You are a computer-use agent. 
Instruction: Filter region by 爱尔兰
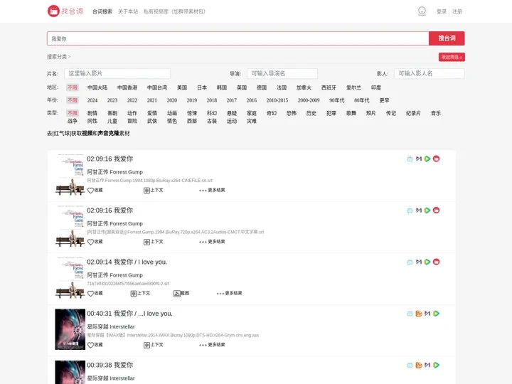point(353,87)
